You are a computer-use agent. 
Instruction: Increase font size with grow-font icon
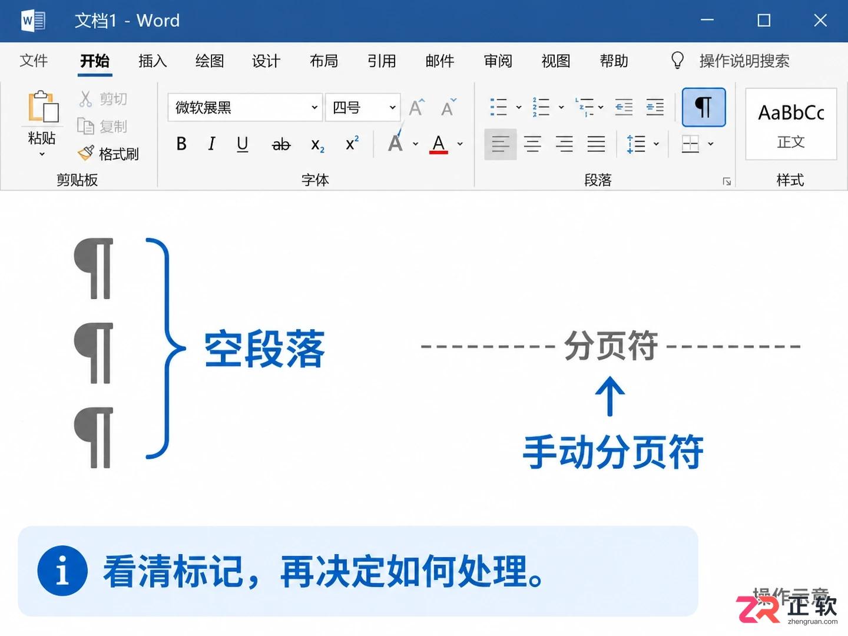(x=417, y=107)
